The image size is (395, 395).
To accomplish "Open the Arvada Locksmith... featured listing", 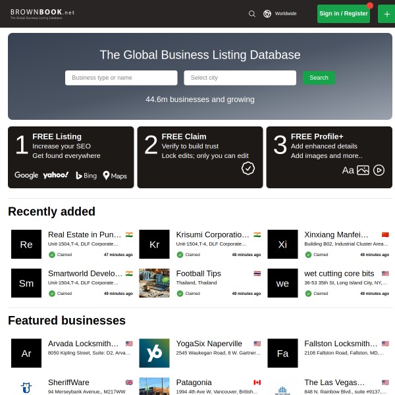I will coord(83,344).
